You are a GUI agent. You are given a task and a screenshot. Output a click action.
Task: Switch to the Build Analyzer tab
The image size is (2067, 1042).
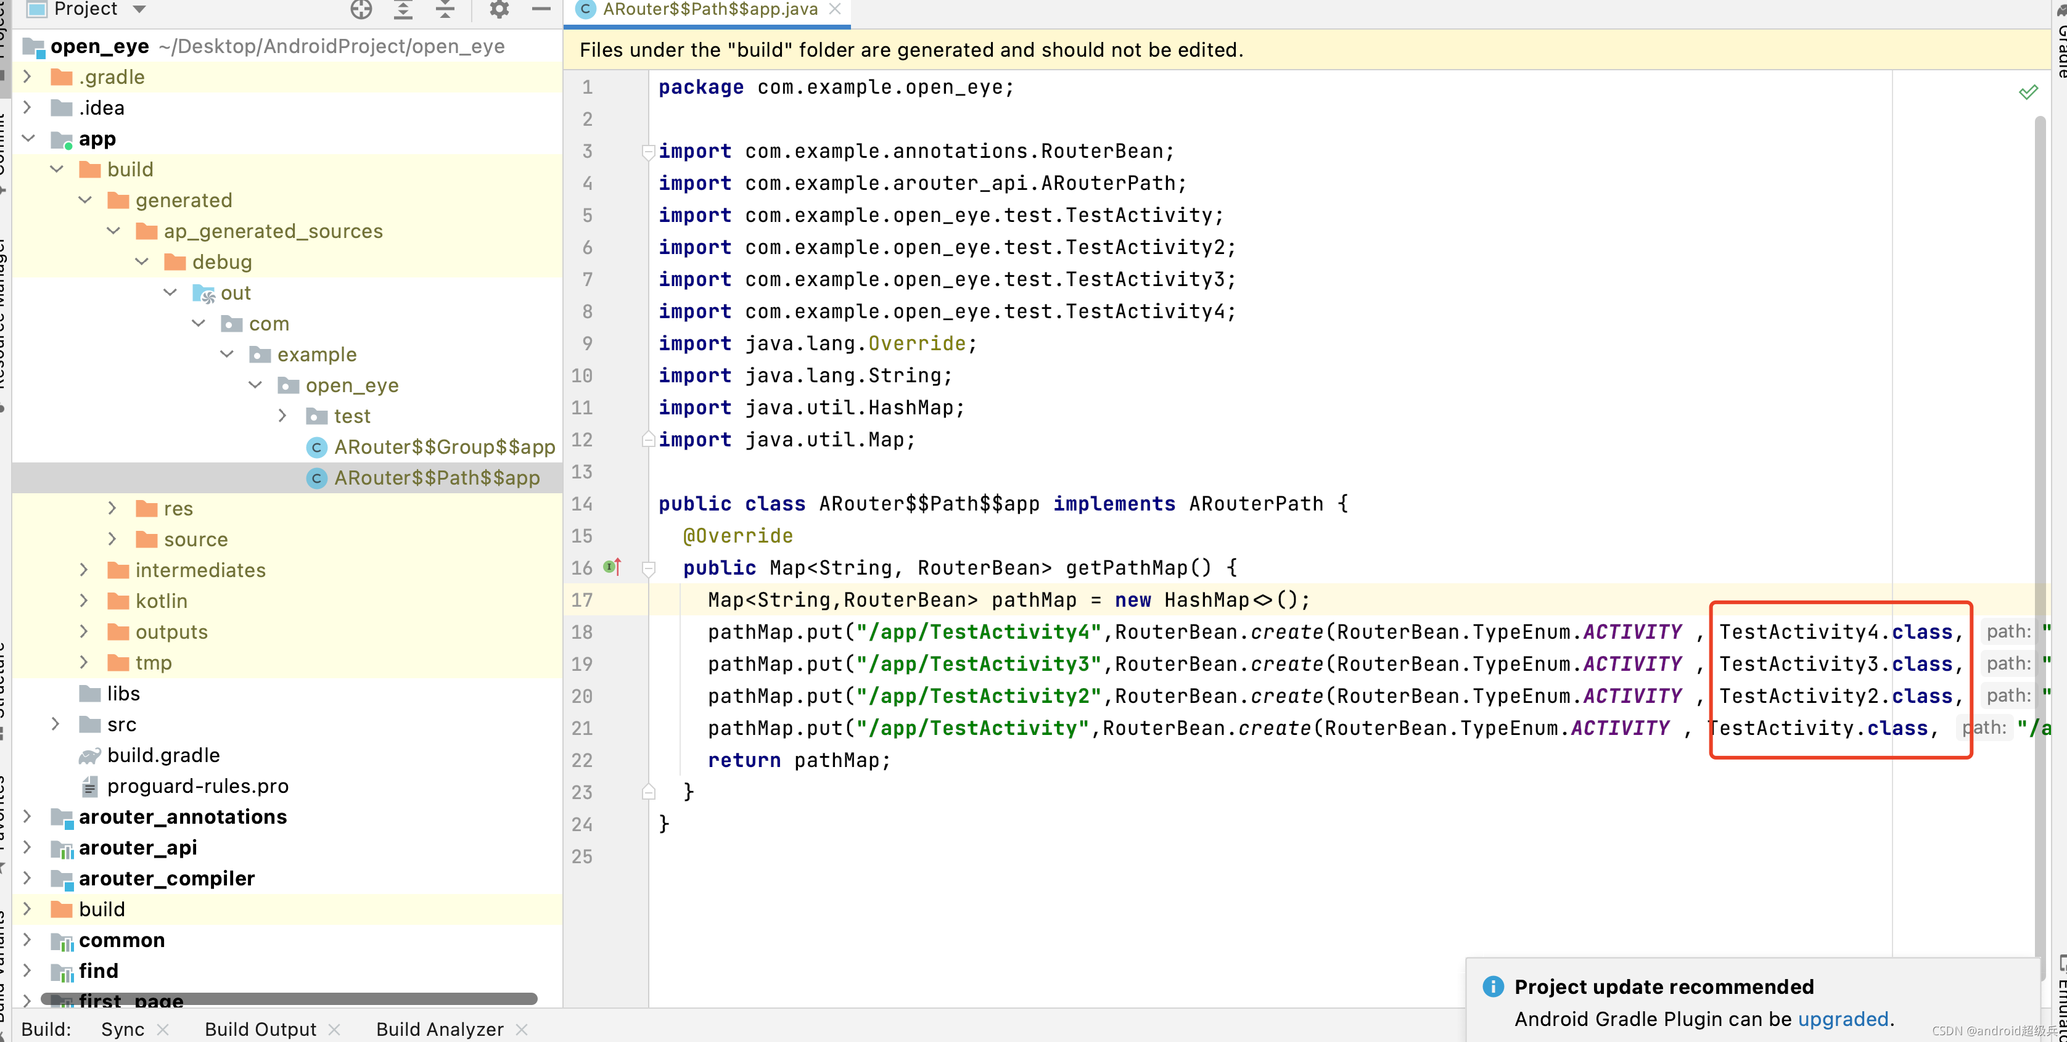tap(440, 1029)
